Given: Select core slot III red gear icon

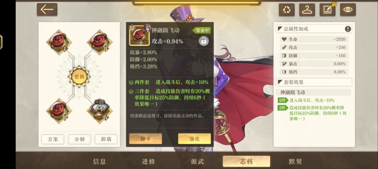Looking at the screenshot, I should pyautogui.click(x=59, y=111).
